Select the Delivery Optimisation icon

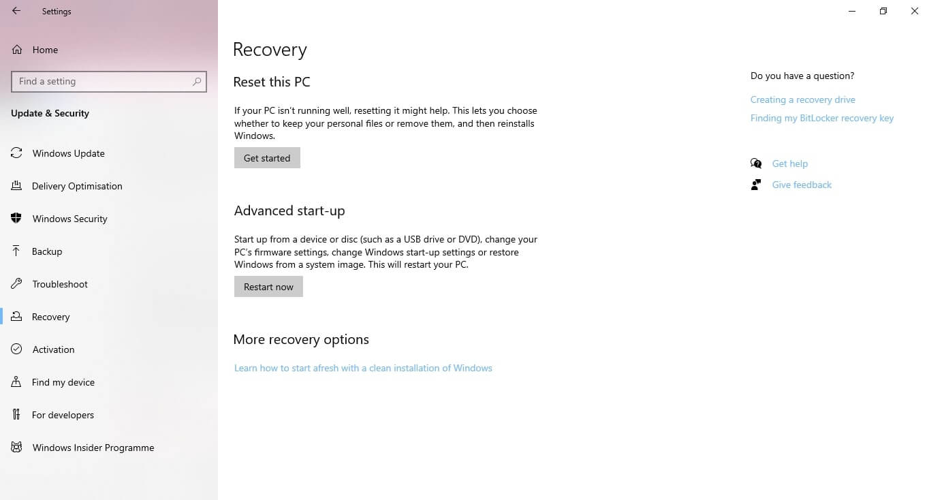pos(16,186)
